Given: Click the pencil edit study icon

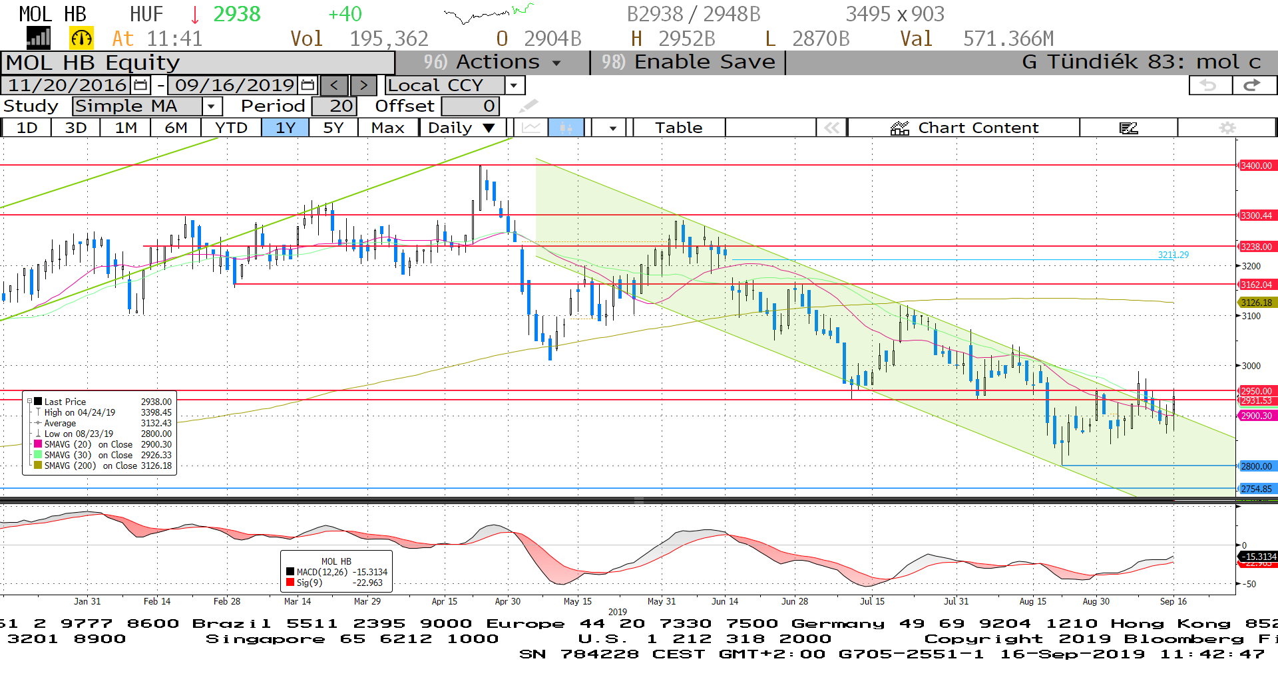Looking at the screenshot, I should (x=529, y=106).
